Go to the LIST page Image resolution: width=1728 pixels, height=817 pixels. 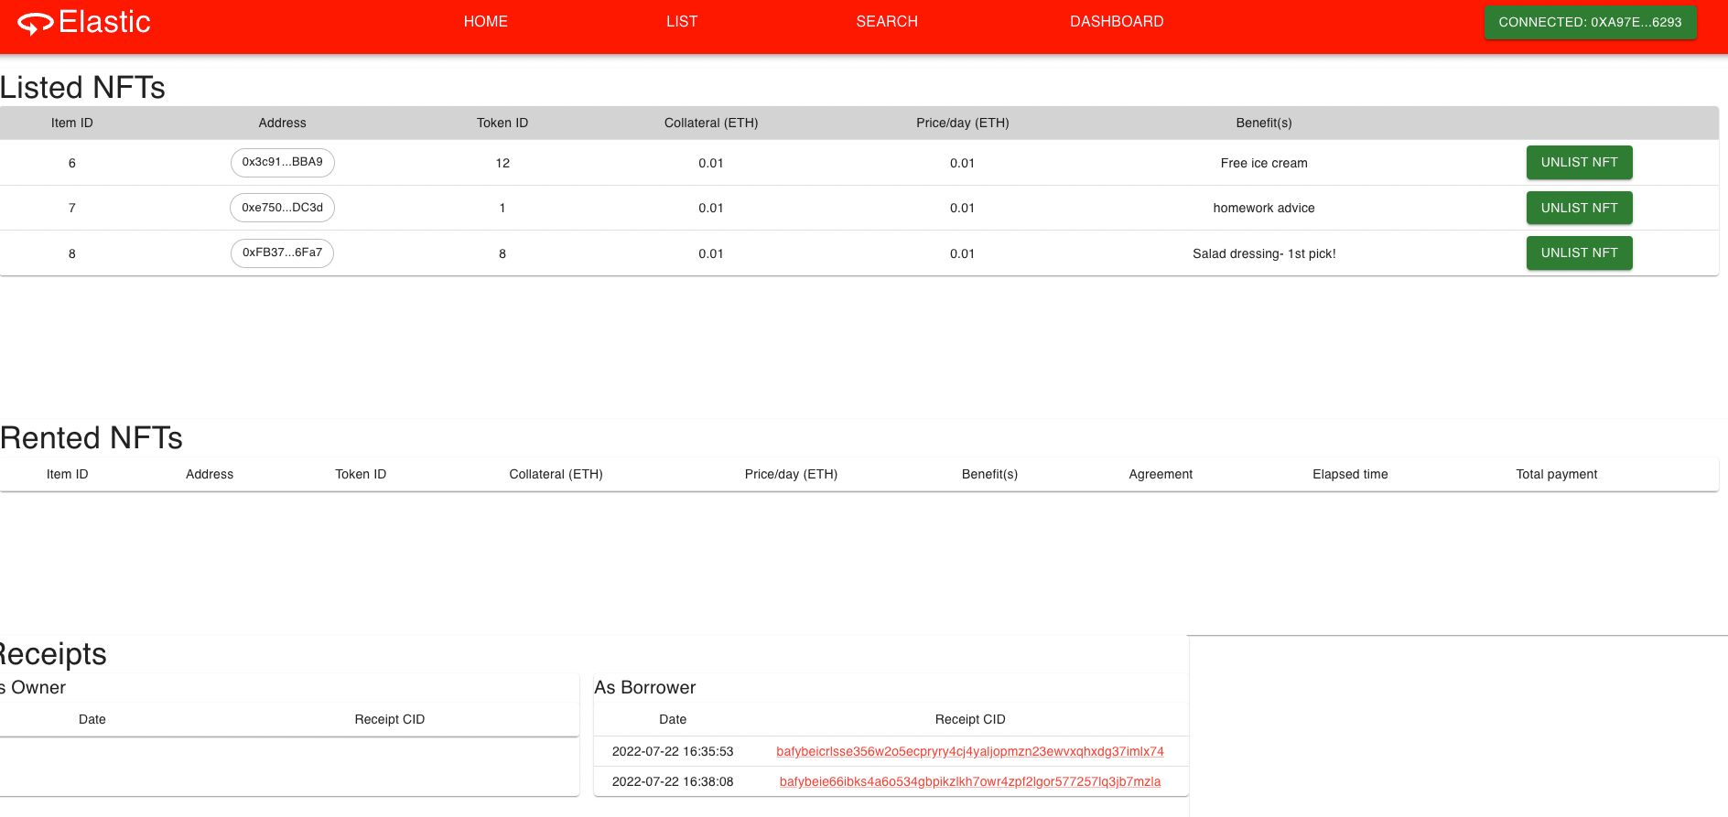point(681,21)
